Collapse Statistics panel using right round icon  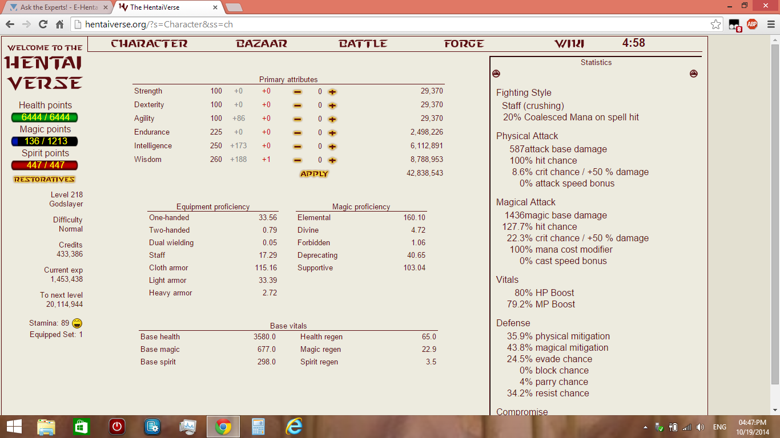point(693,74)
